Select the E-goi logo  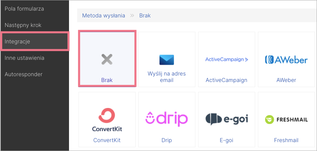[226, 119]
